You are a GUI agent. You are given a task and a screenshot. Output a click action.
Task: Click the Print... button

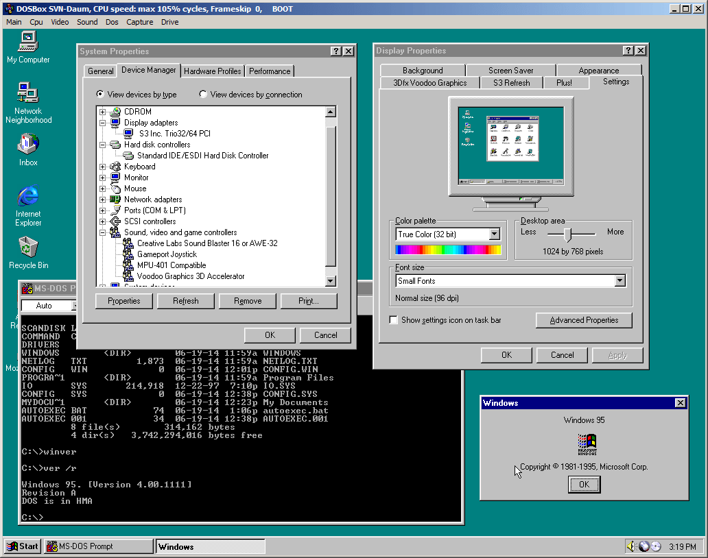pyautogui.click(x=309, y=301)
